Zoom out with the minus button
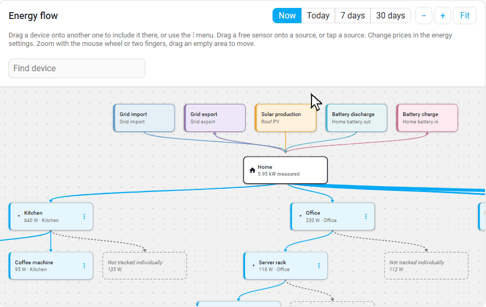The width and height of the screenshot is (486, 307). point(424,15)
